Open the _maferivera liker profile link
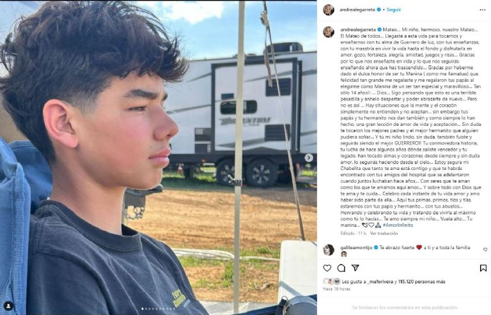Screen dimensions: 491x315 coord(380,282)
